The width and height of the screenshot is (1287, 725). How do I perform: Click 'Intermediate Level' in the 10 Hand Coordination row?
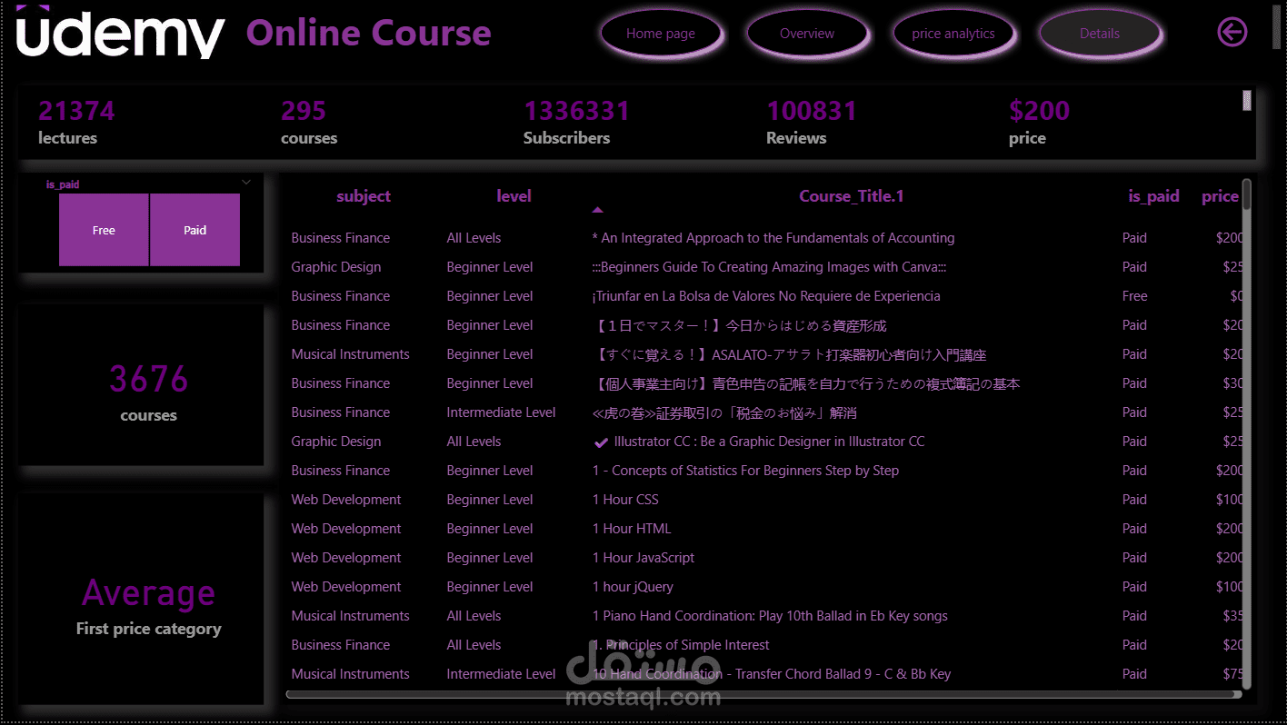501,674
